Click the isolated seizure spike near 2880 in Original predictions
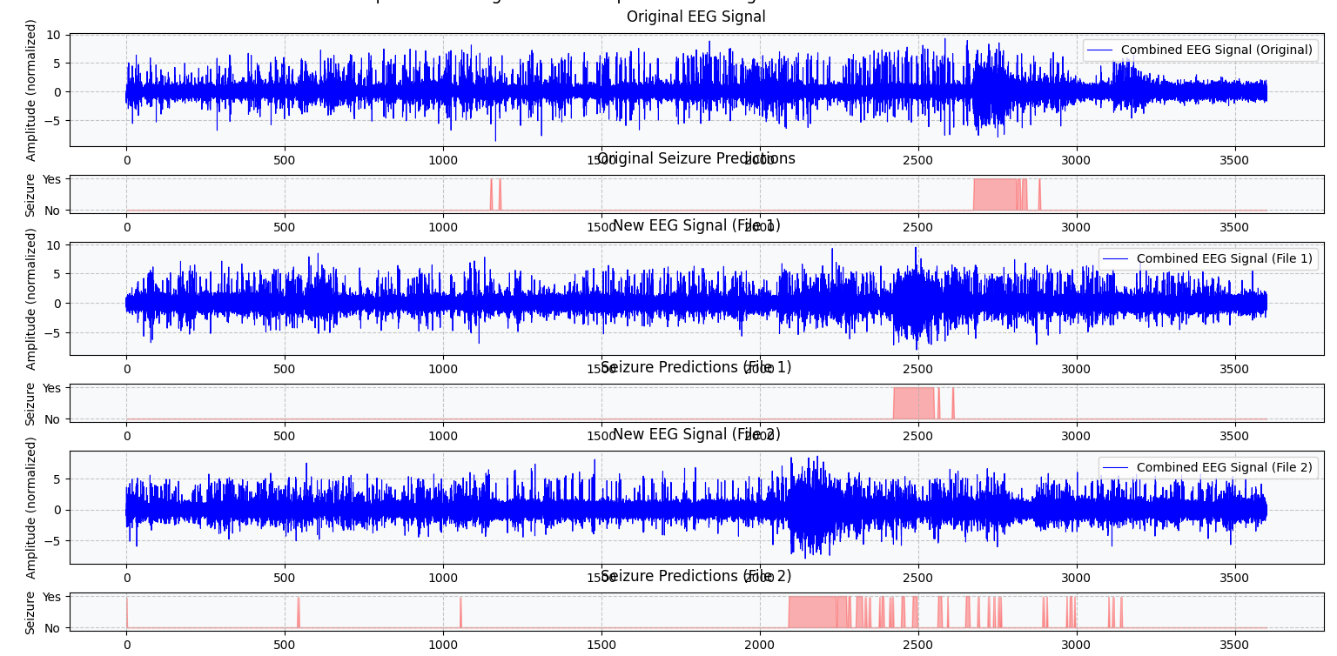The height and width of the screenshot is (656, 1337). pyautogui.click(x=1038, y=195)
